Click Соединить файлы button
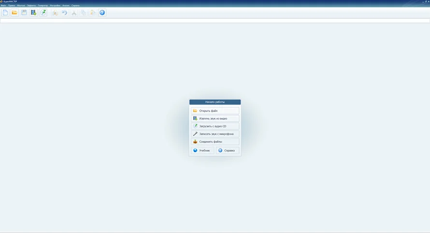Screen dimensions: 430x233 [x=215, y=142]
